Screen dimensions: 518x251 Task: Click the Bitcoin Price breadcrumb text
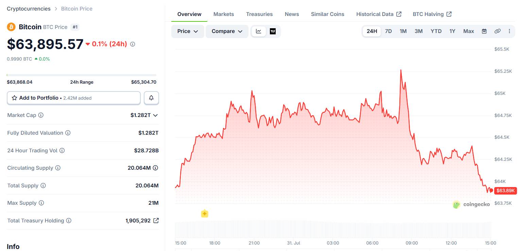coord(77,9)
